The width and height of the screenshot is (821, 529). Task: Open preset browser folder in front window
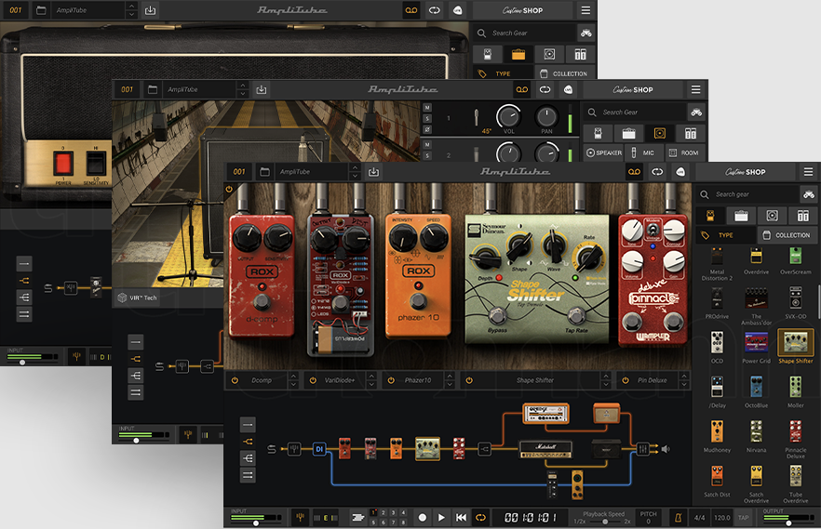click(265, 172)
